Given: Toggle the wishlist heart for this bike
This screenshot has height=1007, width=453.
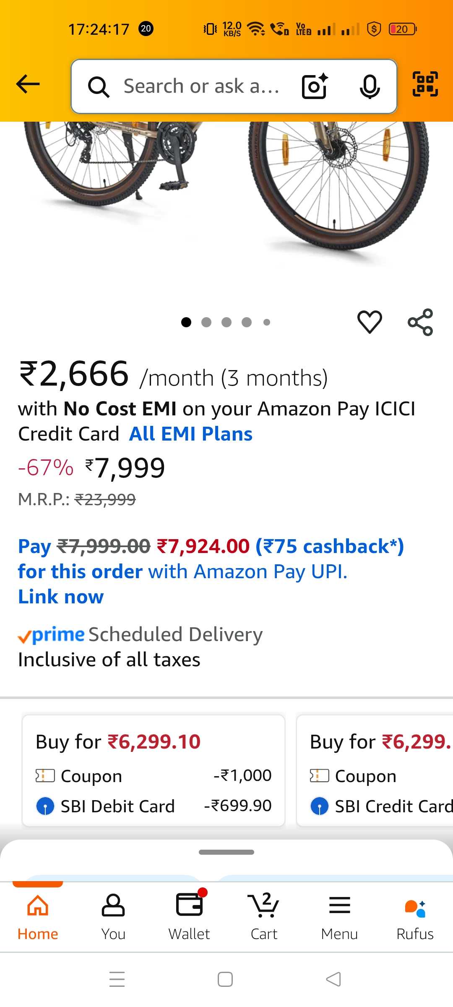Looking at the screenshot, I should [369, 321].
